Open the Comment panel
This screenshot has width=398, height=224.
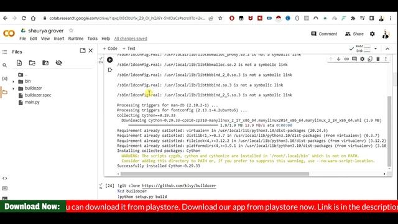(x=324, y=34)
